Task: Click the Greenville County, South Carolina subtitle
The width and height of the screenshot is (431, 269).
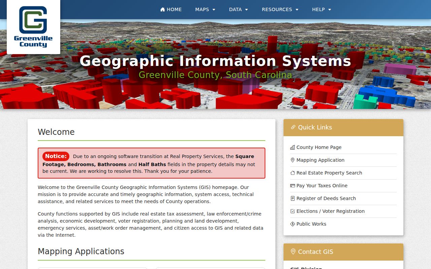Action: (x=215, y=75)
